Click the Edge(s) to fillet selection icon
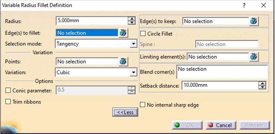This screenshot has height=134, width=275. pos(123,33)
